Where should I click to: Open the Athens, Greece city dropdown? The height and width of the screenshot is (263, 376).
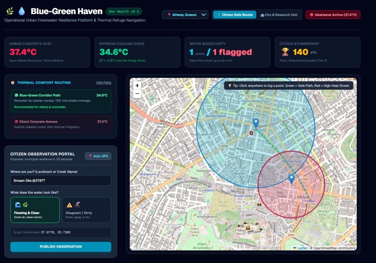pos(185,15)
